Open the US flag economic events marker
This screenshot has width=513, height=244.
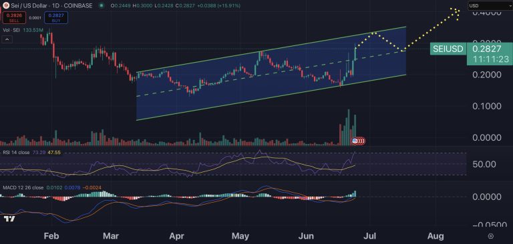point(355,141)
